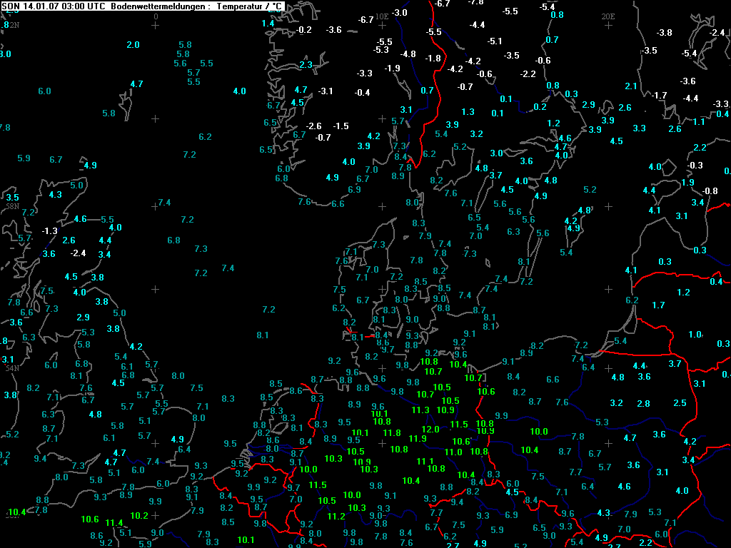The width and height of the screenshot is (731, 548).
Task: Click the 54N latitude label
Action: tap(12, 368)
